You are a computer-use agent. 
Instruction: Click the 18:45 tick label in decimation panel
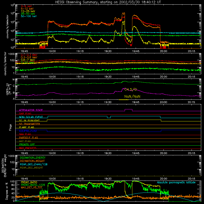pyautogui.click(x=24, y=179)
